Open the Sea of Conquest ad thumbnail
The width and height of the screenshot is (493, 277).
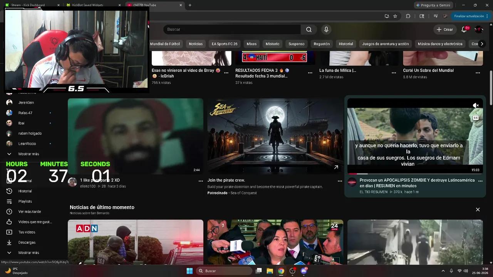275,136
